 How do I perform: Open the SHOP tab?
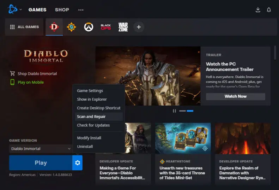point(62,10)
